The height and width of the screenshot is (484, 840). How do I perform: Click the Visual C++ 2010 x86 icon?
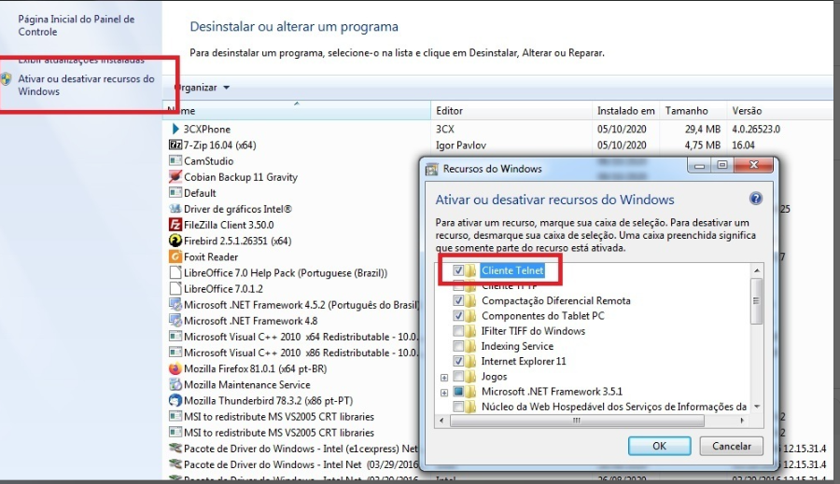[x=175, y=353]
